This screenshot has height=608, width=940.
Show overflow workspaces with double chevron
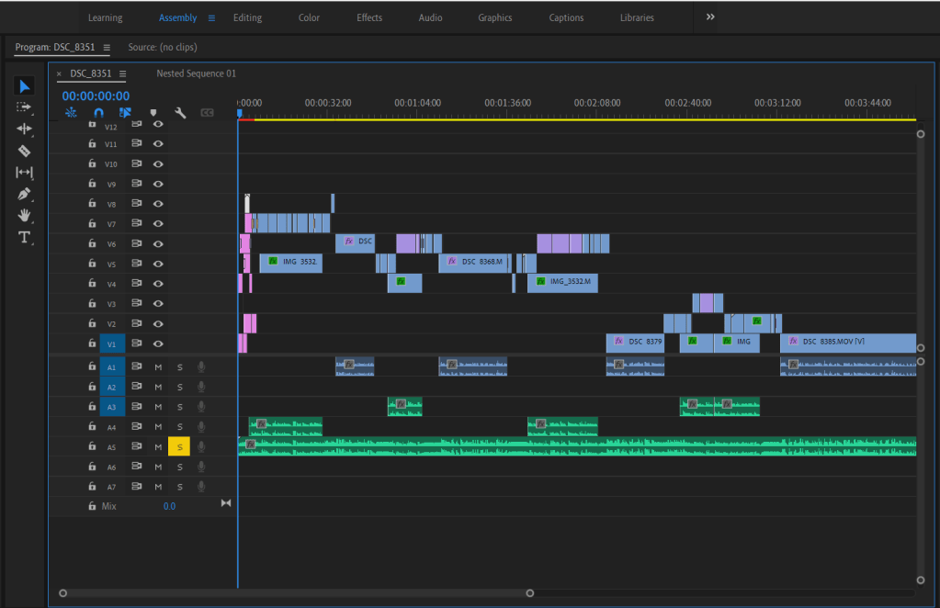tap(710, 17)
